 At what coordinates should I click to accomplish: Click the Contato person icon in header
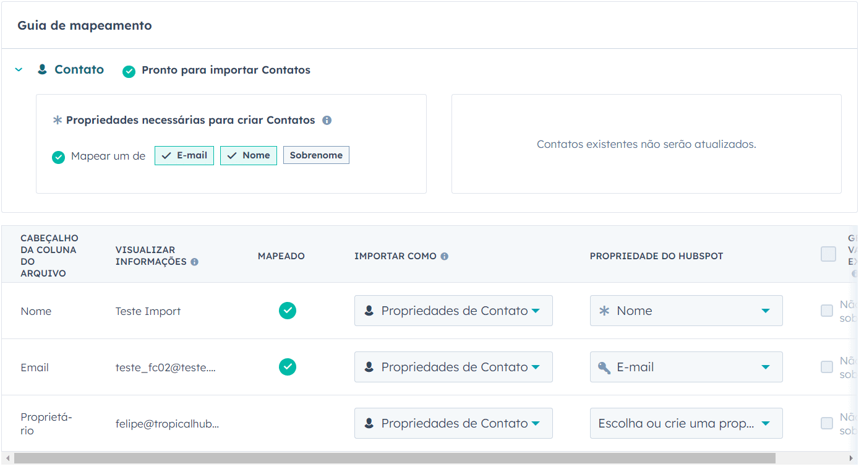pyautogui.click(x=42, y=69)
